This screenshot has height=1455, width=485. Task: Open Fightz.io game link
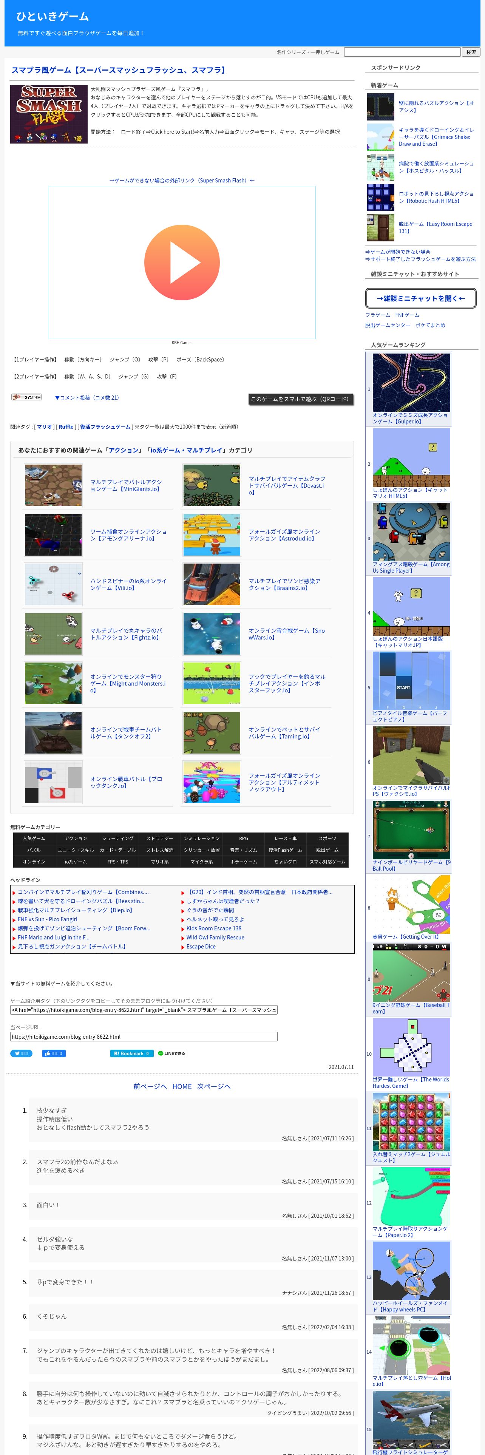(x=126, y=634)
